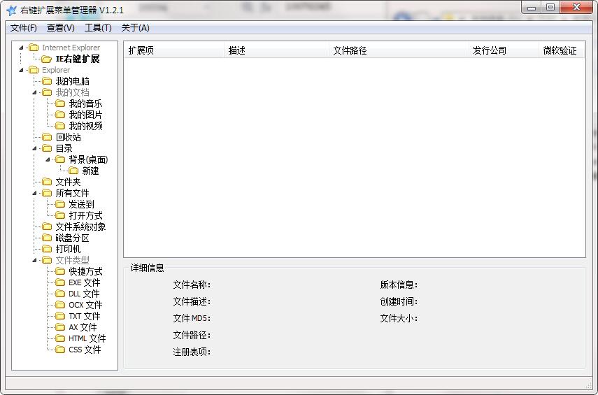Click the folder icon next to 磁盘分区
Viewport: 598px width, 395px height.
tap(47, 238)
